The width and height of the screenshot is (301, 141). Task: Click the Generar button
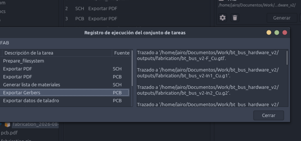pos(282,18)
